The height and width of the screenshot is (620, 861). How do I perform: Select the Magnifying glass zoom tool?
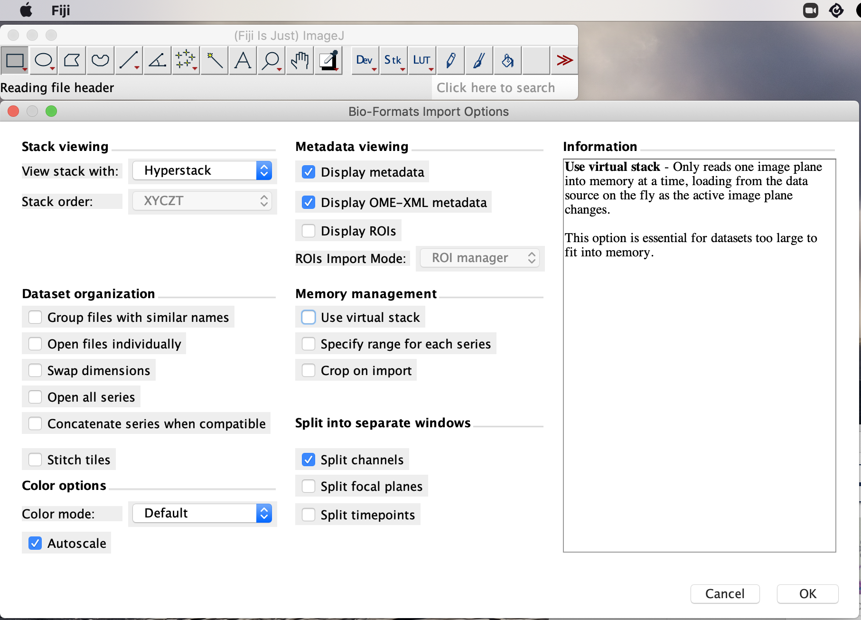(x=271, y=60)
